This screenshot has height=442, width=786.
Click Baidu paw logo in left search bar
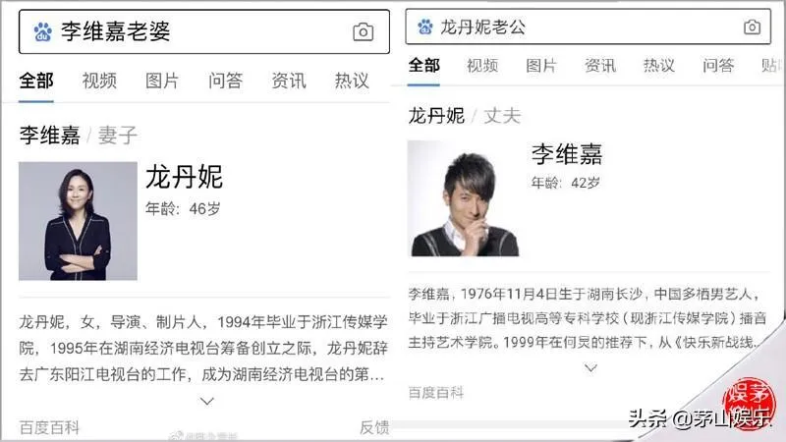coord(42,31)
